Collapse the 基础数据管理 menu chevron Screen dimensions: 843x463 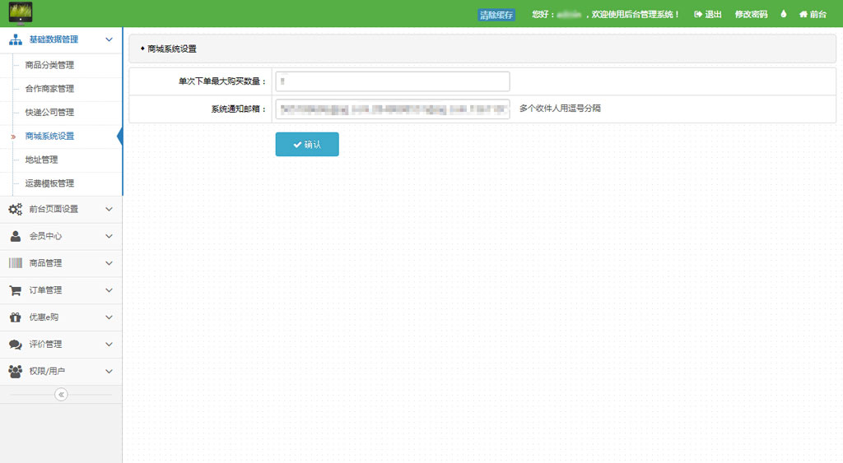click(109, 39)
